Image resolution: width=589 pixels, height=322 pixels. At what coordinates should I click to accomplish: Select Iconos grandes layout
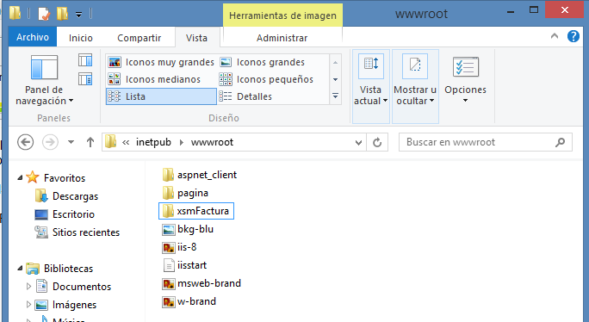tap(262, 62)
